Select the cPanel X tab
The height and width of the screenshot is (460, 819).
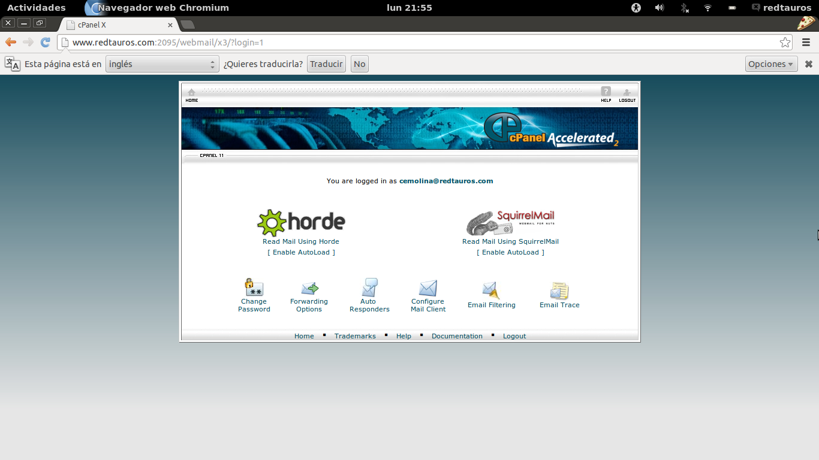(119, 25)
